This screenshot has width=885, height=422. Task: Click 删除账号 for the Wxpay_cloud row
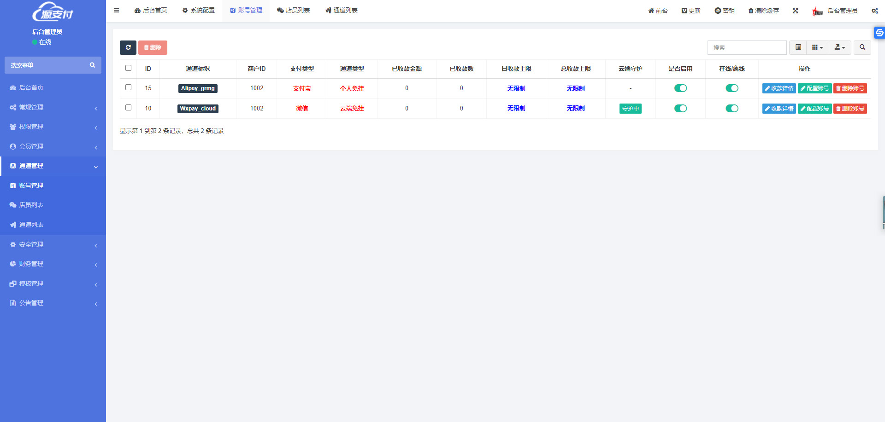click(850, 109)
